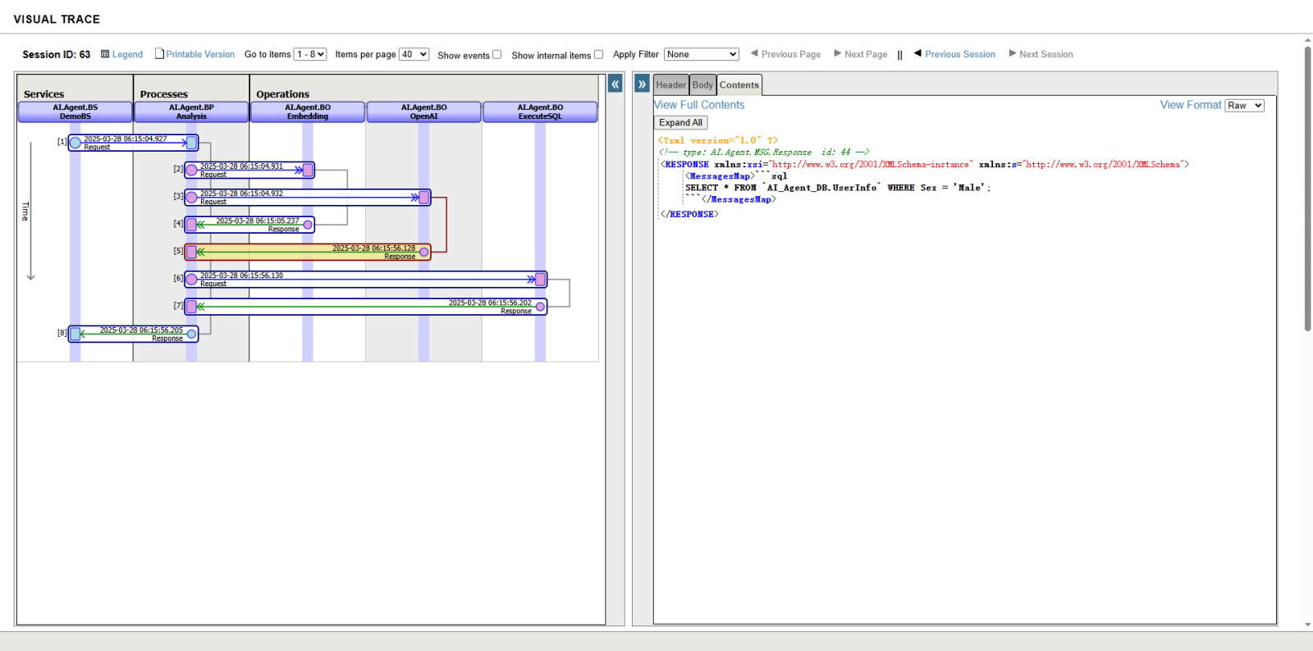Select highlighted response message 5 in the trace

tap(308, 252)
